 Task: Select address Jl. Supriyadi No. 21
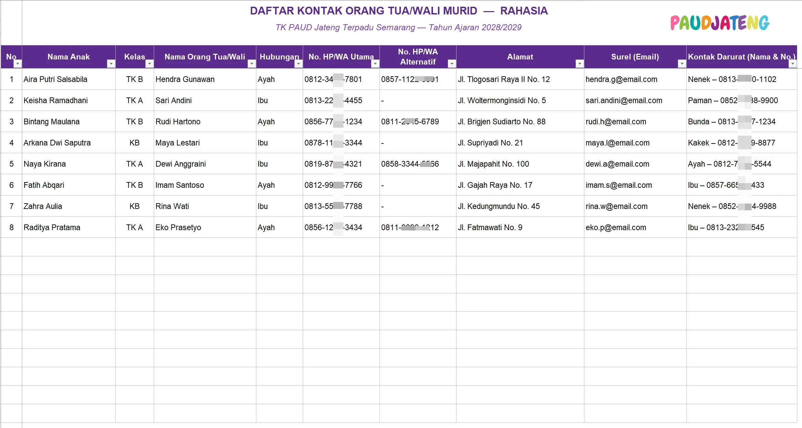520,143
